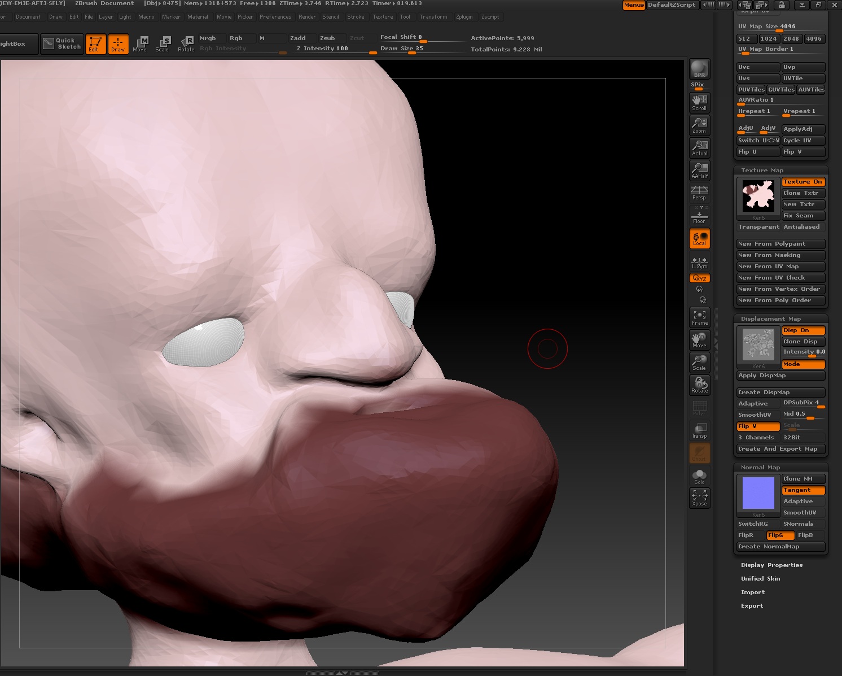Toggle the Texture On button
This screenshot has height=676, width=842.
pyautogui.click(x=803, y=182)
